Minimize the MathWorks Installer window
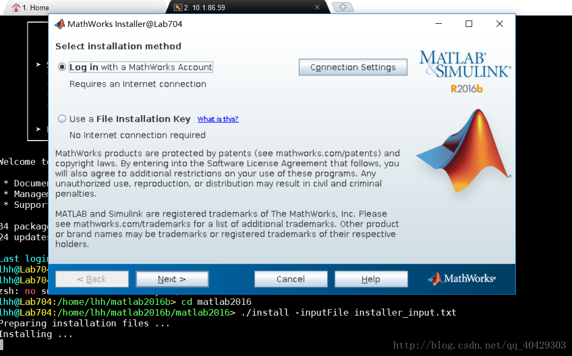Viewport: 572px width, 356px height. coord(439,24)
